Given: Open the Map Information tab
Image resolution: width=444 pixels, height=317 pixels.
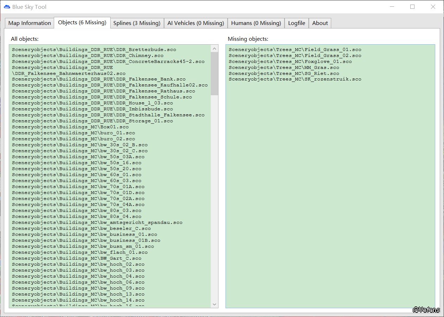Looking at the screenshot, I should (30, 23).
